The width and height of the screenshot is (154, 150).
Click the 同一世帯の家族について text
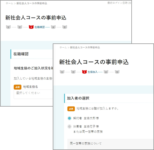coord(86,143)
